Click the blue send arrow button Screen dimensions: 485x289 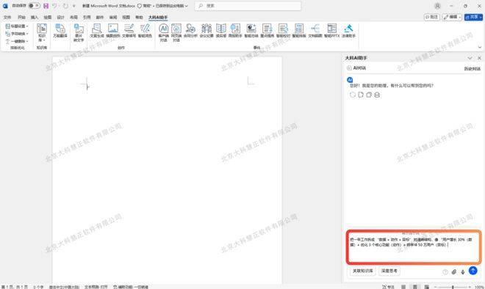pyautogui.click(x=473, y=271)
